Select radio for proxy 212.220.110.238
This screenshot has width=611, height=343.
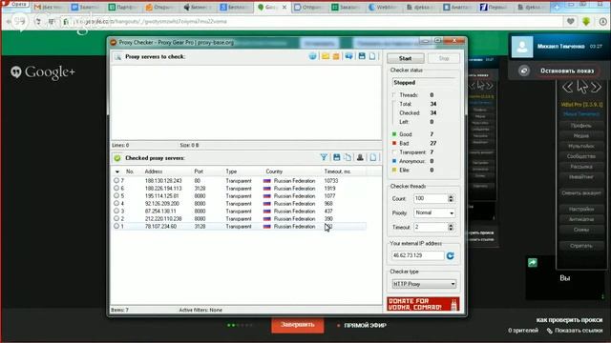click(116, 218)
